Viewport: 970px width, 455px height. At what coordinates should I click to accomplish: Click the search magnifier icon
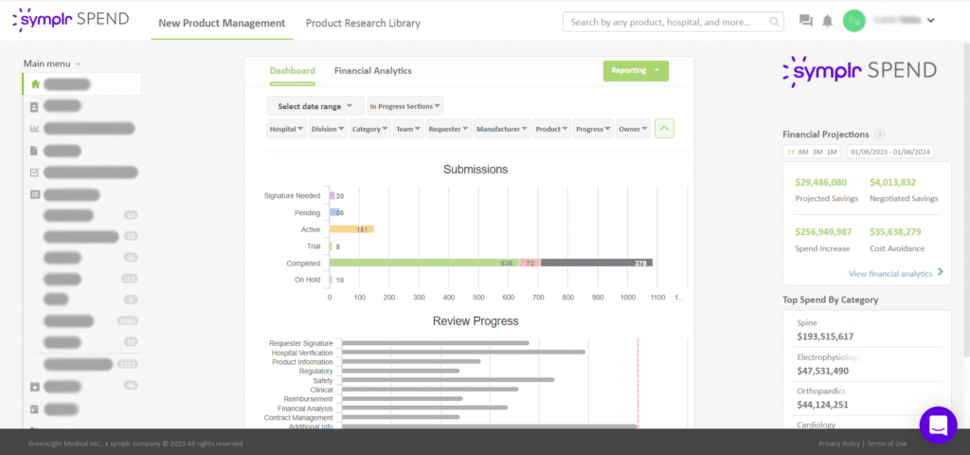pyautogui.click(x=773, y=23)
